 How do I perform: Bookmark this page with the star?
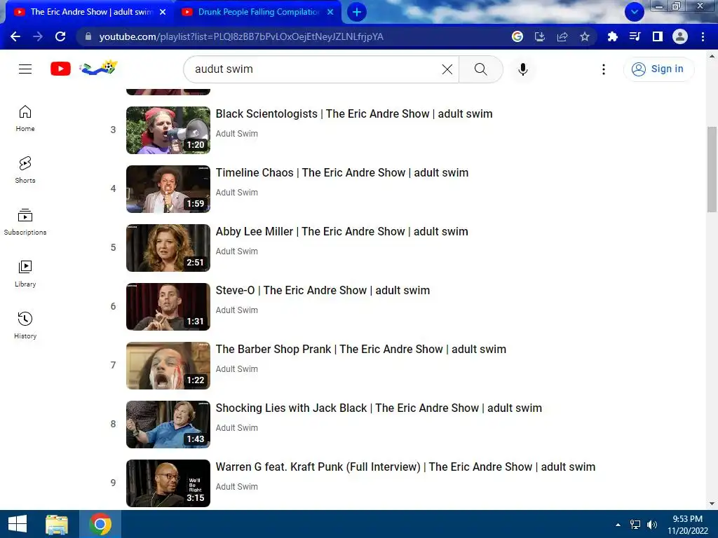585,36
